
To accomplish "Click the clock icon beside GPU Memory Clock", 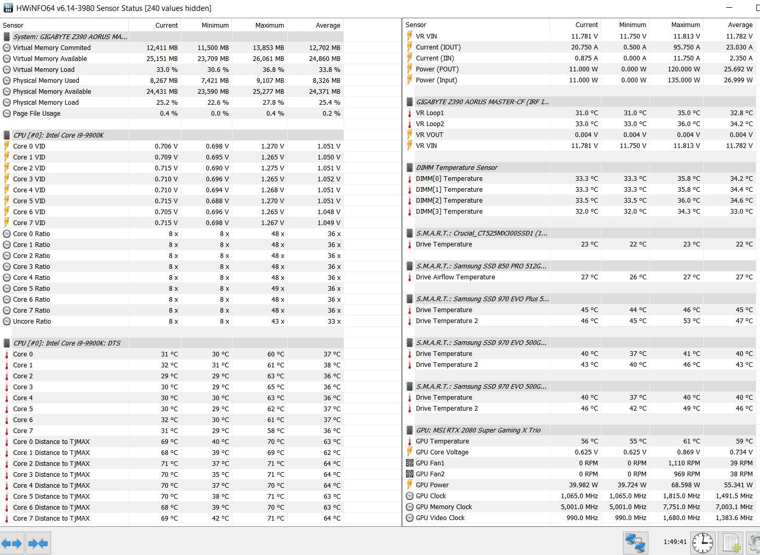I will click(410, 507).
